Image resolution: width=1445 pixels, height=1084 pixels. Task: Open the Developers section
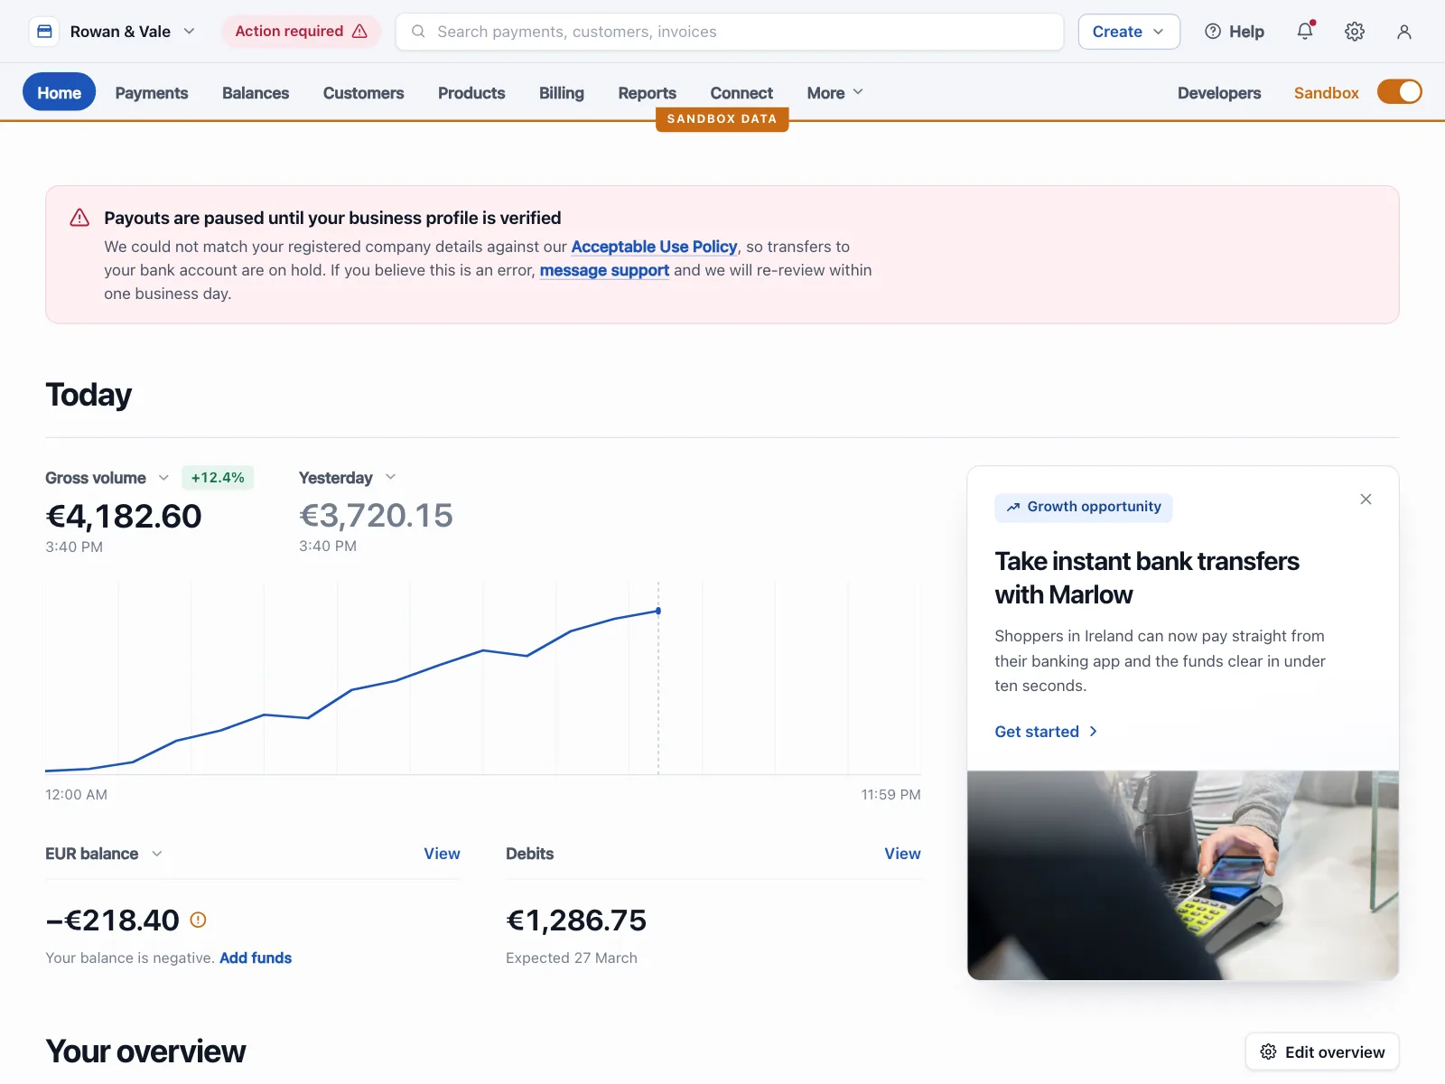coord(1219,93)
